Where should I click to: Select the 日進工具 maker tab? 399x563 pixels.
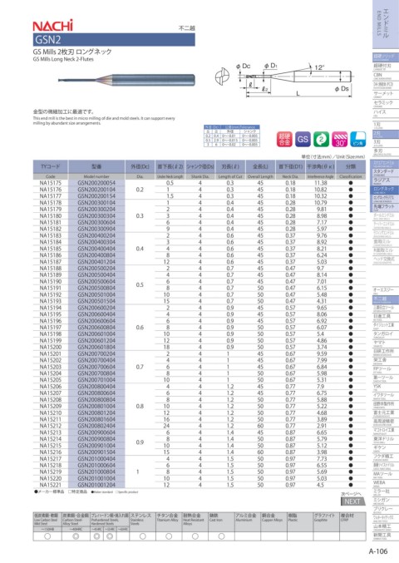386,317
